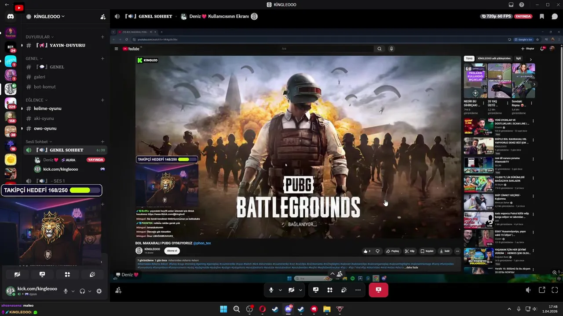563x316 pixels.
Task: Enter full screen for the stream
Action: (555, 290)
